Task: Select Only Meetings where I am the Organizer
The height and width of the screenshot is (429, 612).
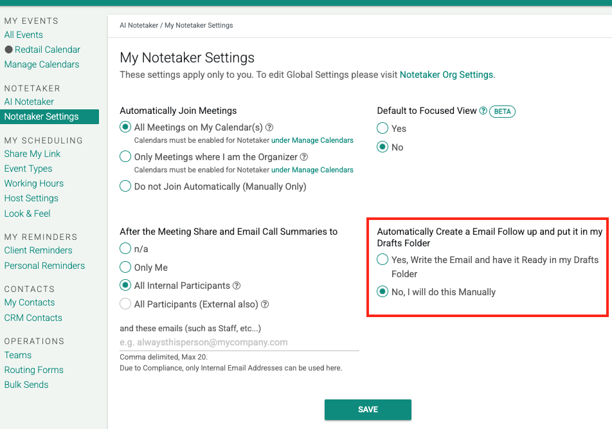Action: [126, 156]
